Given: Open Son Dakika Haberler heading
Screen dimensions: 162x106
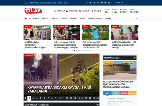Looking at the screenshot, I should point(36,105).
